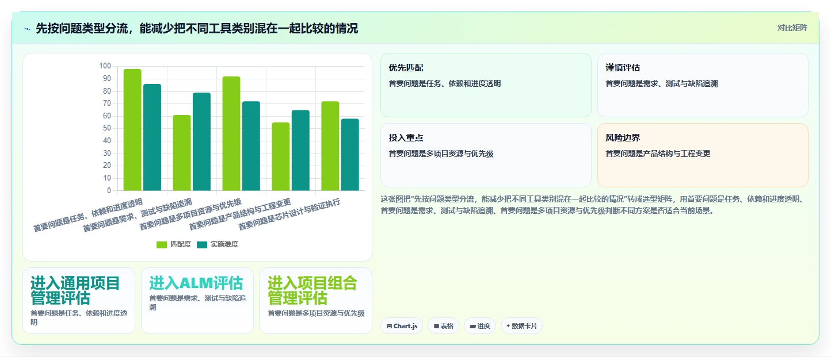Click the 实施难度 bar for 需求、测试与缺陷追溯
Image resolution: width=831 pixels, height=357 pixels.
pyautogui.click(x=201, y=141)
